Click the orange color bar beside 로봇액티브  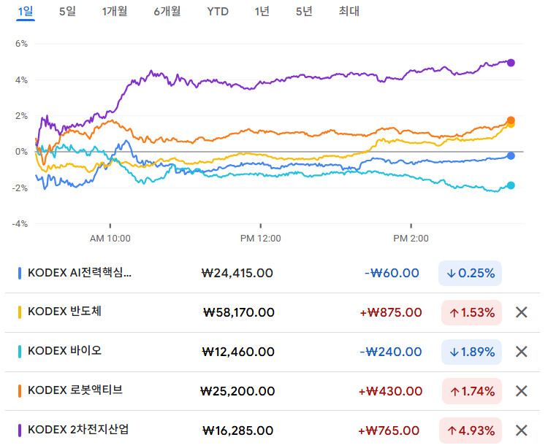[x=20, y=391]
